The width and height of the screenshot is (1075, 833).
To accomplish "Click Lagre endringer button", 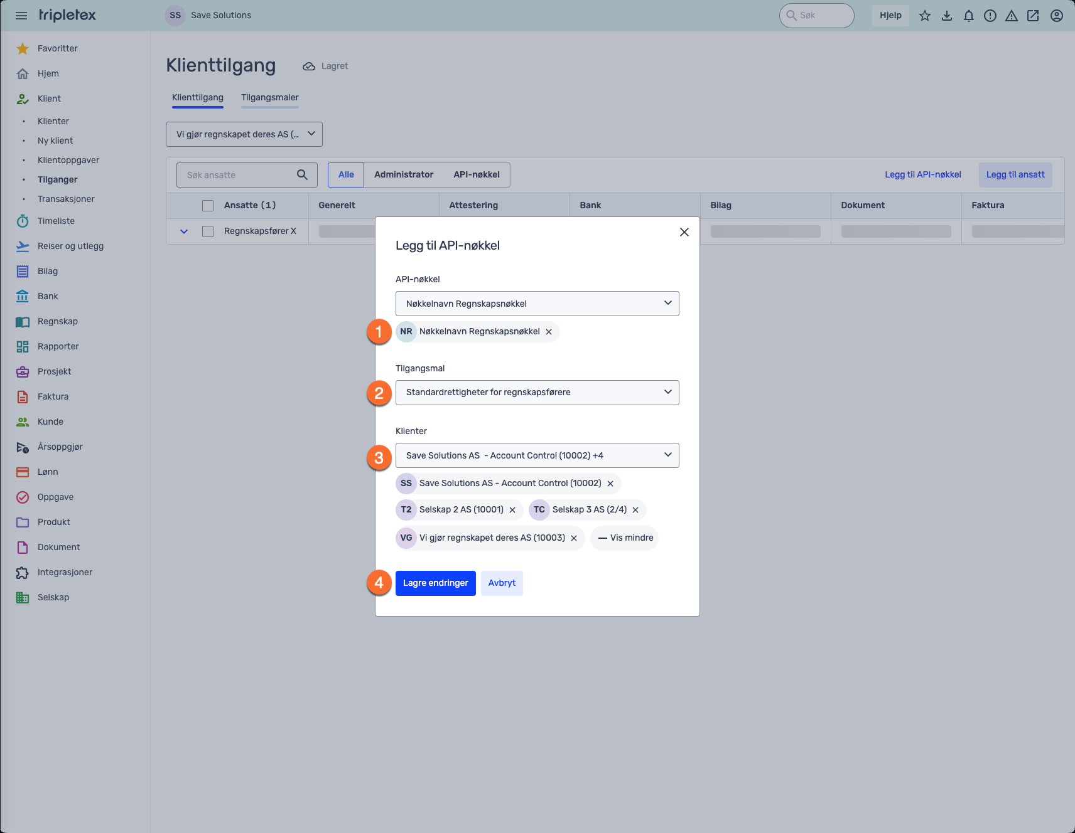I will click(x=435, y=583).
